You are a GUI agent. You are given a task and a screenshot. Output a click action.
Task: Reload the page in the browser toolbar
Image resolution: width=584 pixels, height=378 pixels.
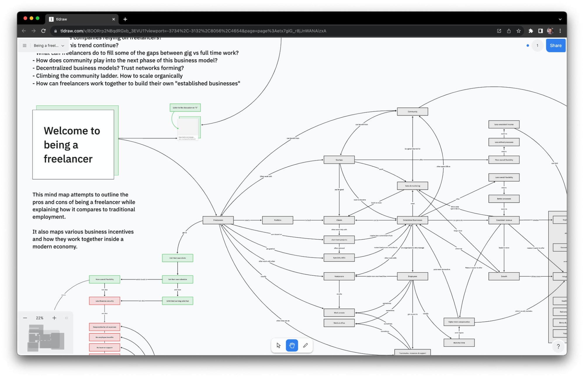pyautogui.click(x=44, y=31)
